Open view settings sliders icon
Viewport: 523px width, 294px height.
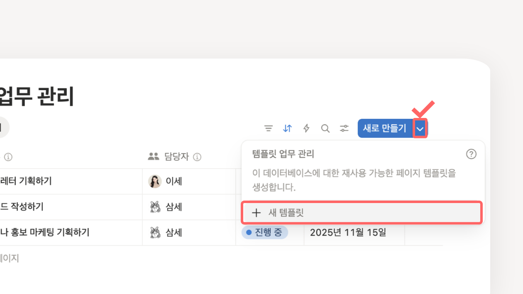click(x=344, y=128)
